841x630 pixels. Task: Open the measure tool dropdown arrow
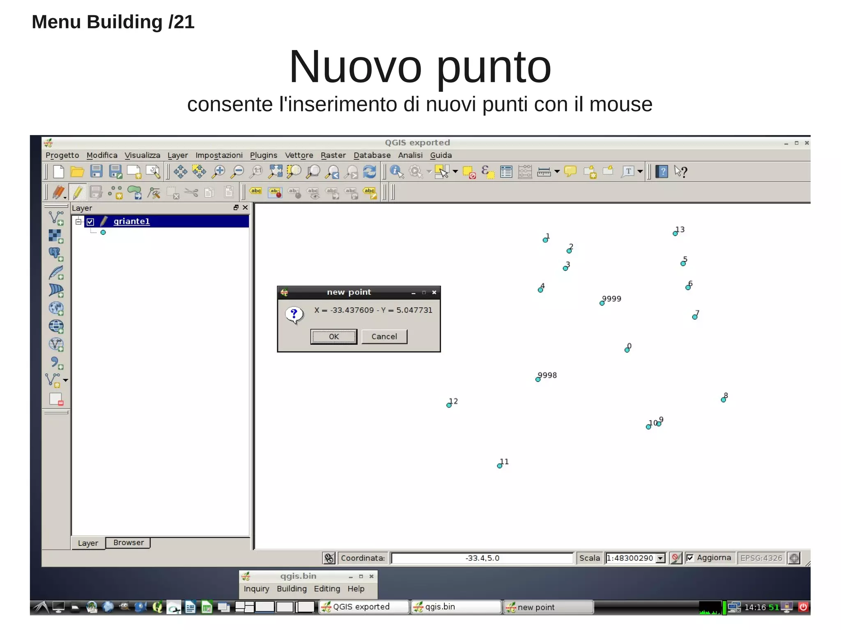point(557,172)
